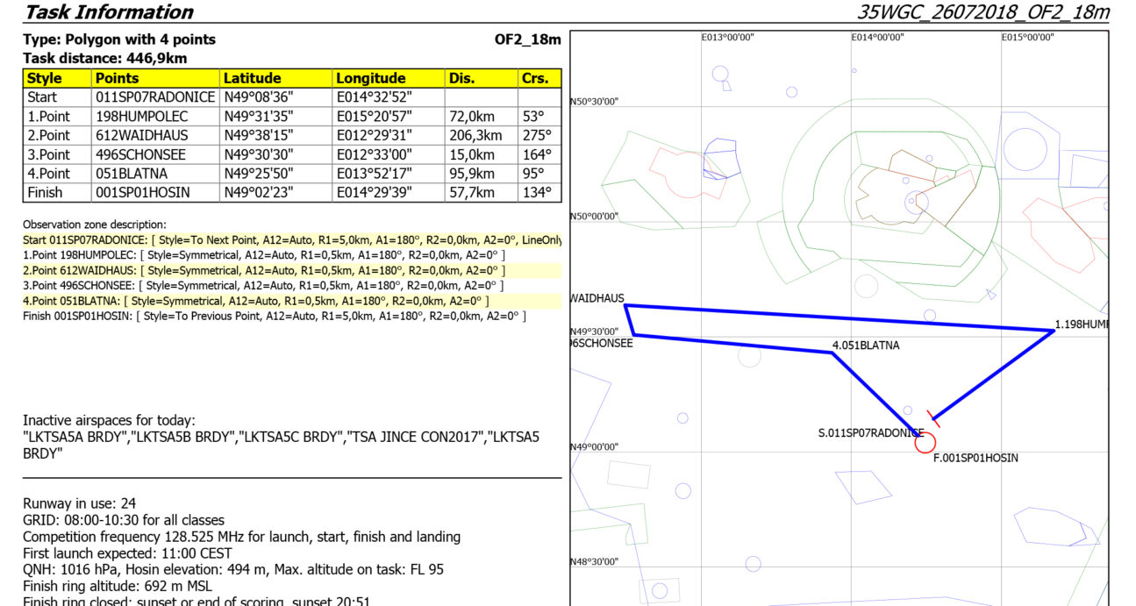This screenshot has width=1136, height=606.
Task: Select the F.001SP01HOSIN finish label on map
Action: click(975, 458)
